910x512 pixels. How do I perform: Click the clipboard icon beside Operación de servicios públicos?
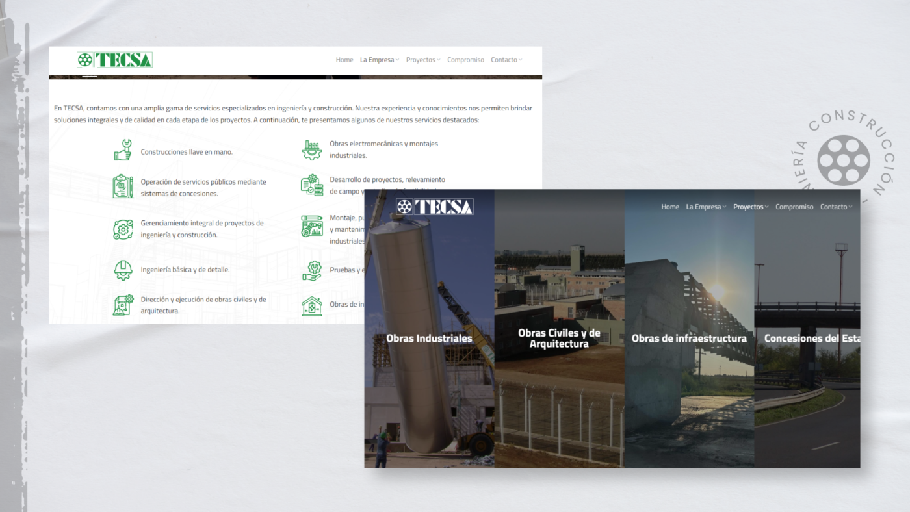tap(123, 186)
